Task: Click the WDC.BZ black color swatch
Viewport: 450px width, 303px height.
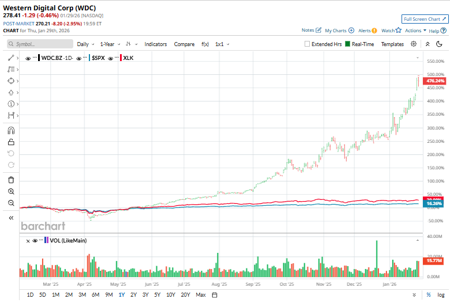Action: coord(39,58)
